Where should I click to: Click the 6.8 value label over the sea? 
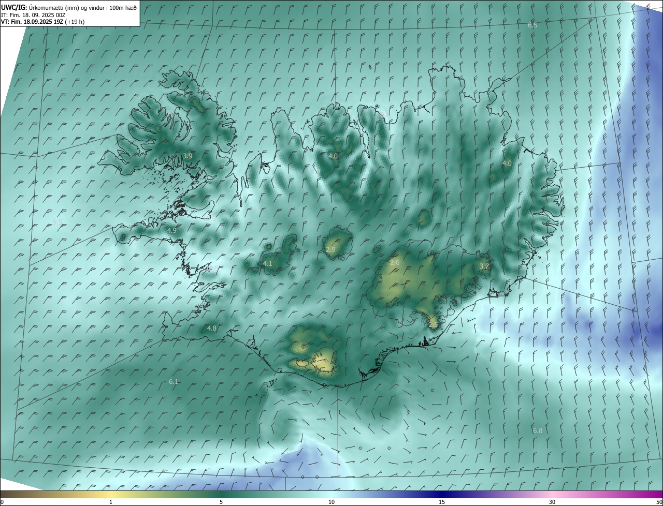538,431
